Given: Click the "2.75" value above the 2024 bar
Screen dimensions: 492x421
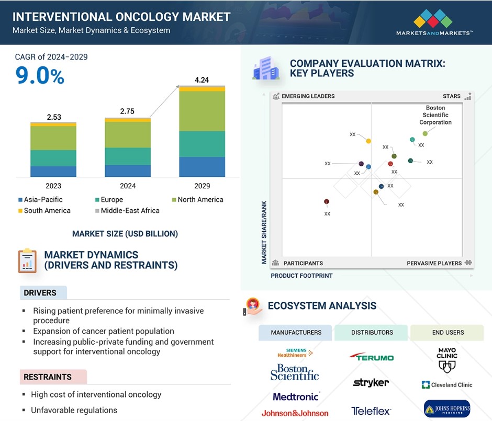Looking at the screenshot, I should [127, 111].
